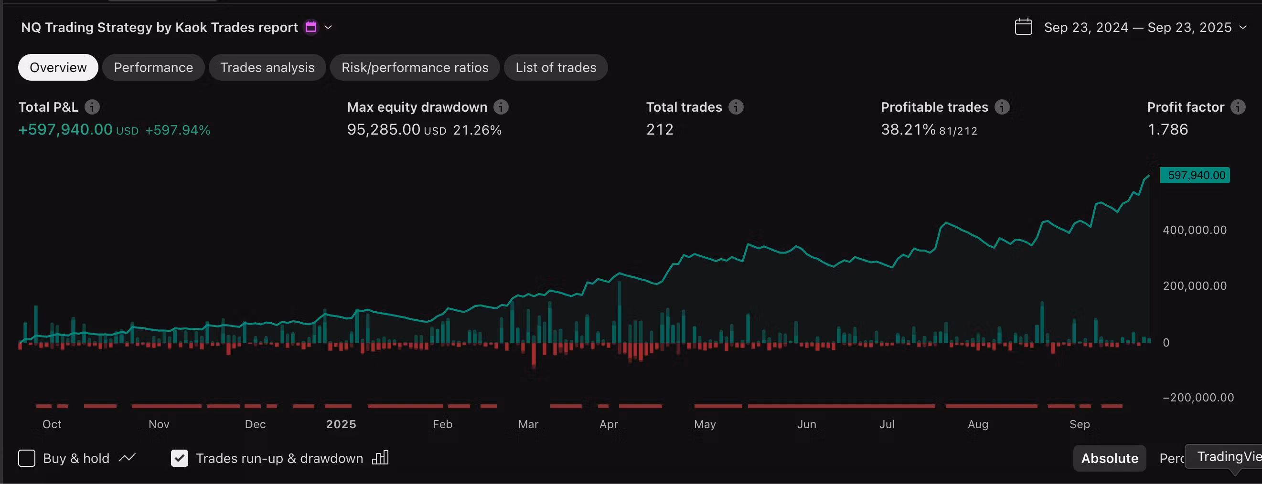Click the Sep 23, 2024 — Sep 23, 2025 date range
The image size is (1262, 484).
1137,27
